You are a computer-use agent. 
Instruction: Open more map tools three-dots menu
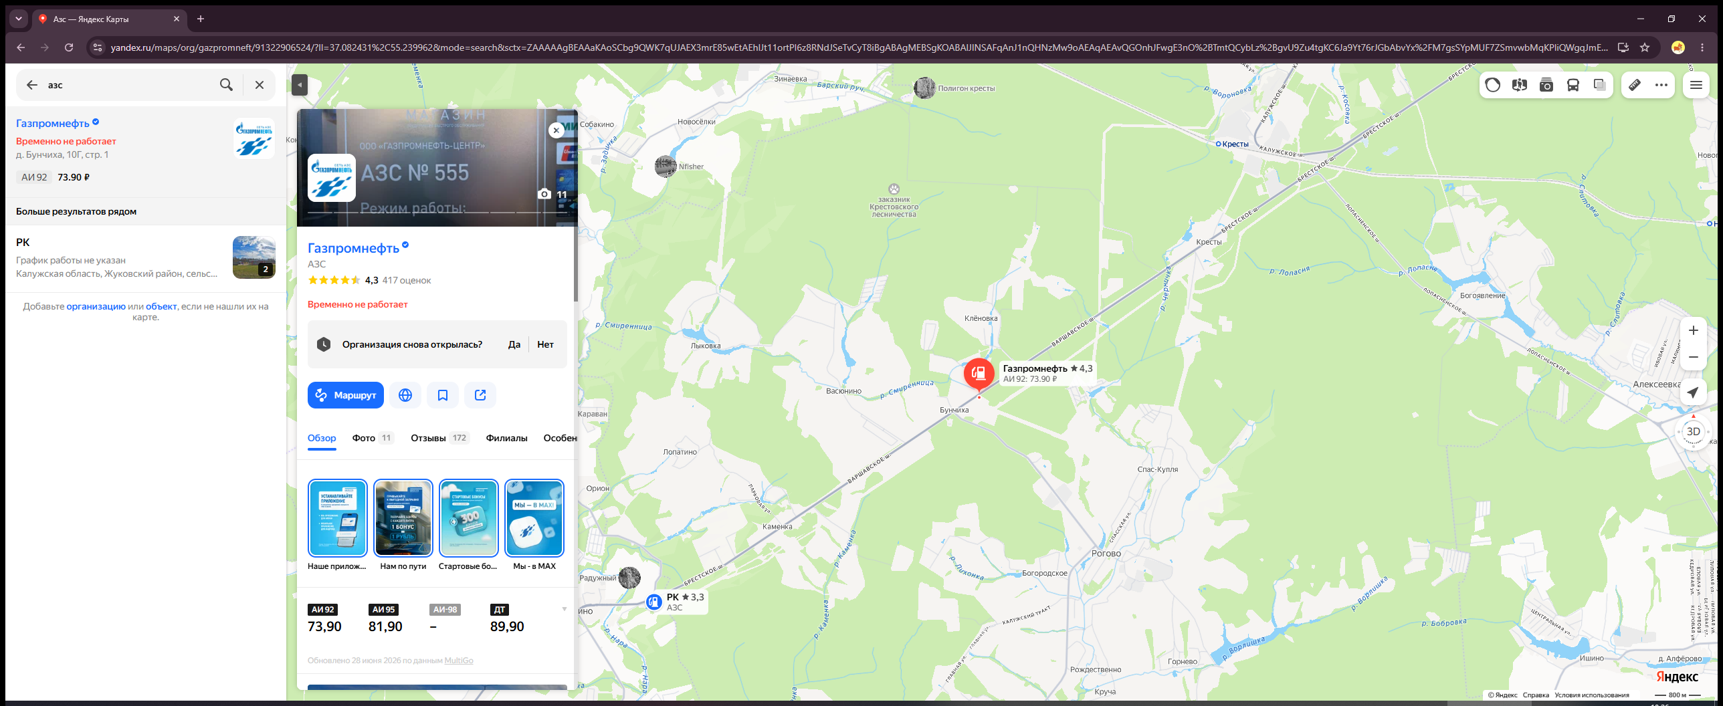click(1661, 85)
